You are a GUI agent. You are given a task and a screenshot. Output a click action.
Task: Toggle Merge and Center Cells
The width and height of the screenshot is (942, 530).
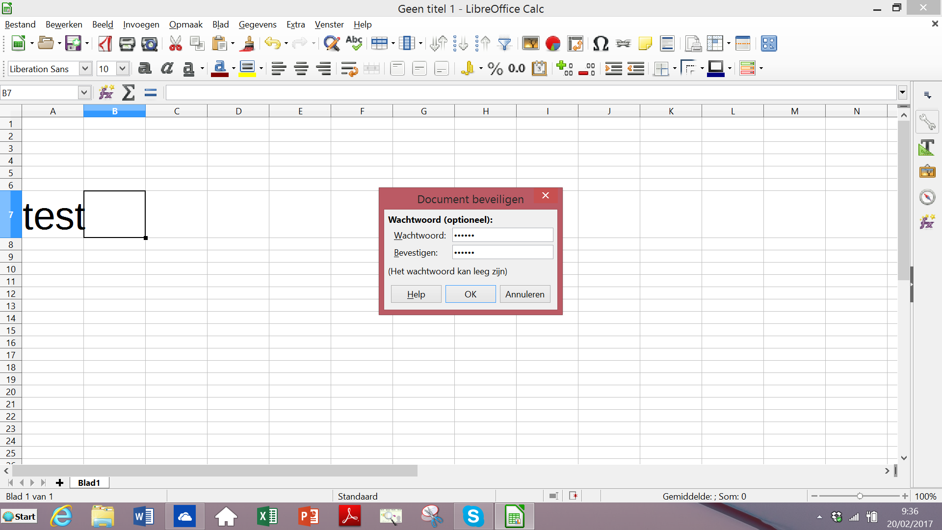371,69
